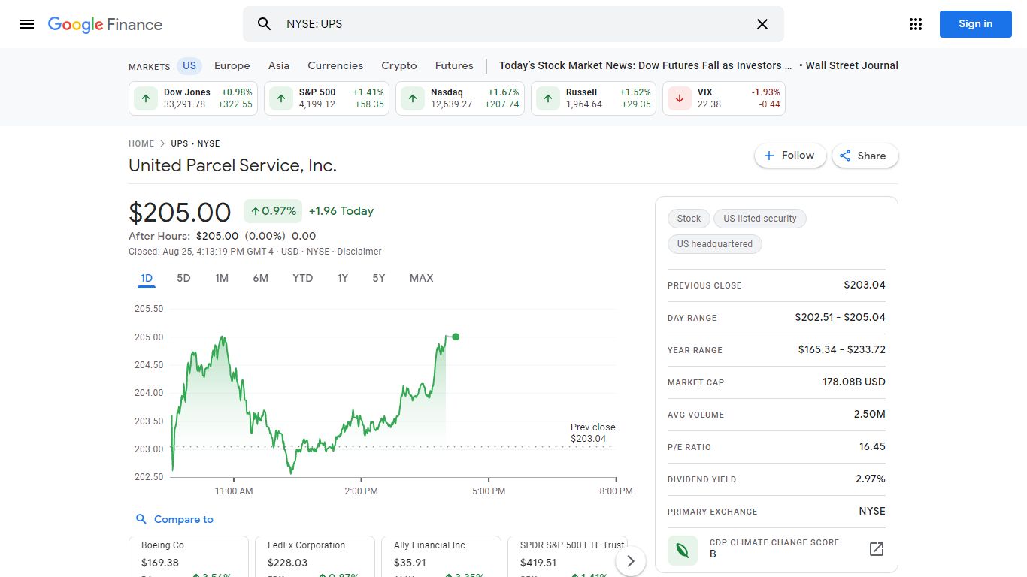Open the VIX index card
This screenshot has height=577, width=1027.
[x=724, y=98]
